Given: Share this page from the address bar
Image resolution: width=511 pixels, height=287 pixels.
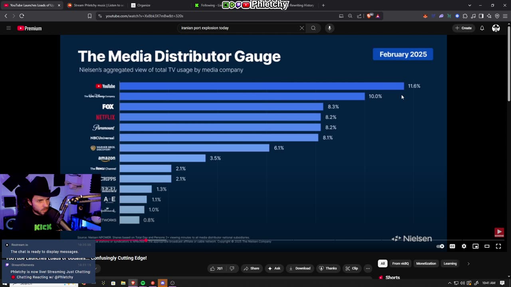Looking at the screenshot, I should click(359, 16).
